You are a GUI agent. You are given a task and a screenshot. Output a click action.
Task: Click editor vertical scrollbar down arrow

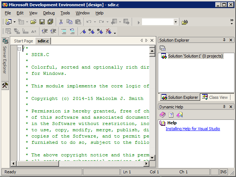tap(152, 158)
